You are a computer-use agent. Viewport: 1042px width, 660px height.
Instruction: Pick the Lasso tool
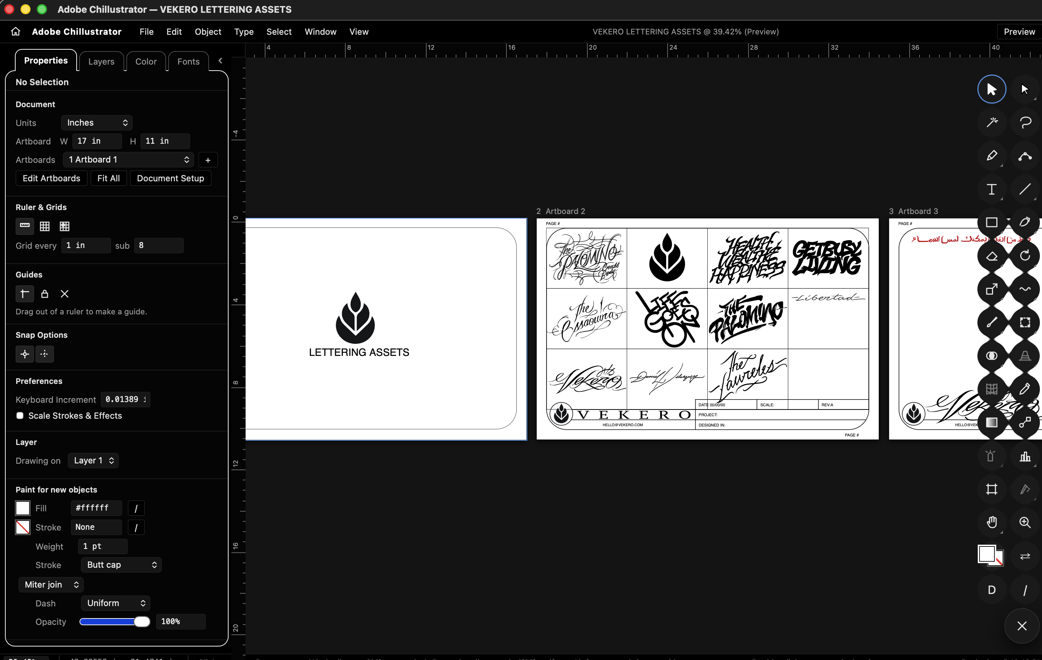point(1025,122)
